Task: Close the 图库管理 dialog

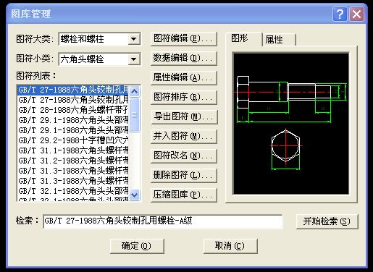Action: coord(356,14)
